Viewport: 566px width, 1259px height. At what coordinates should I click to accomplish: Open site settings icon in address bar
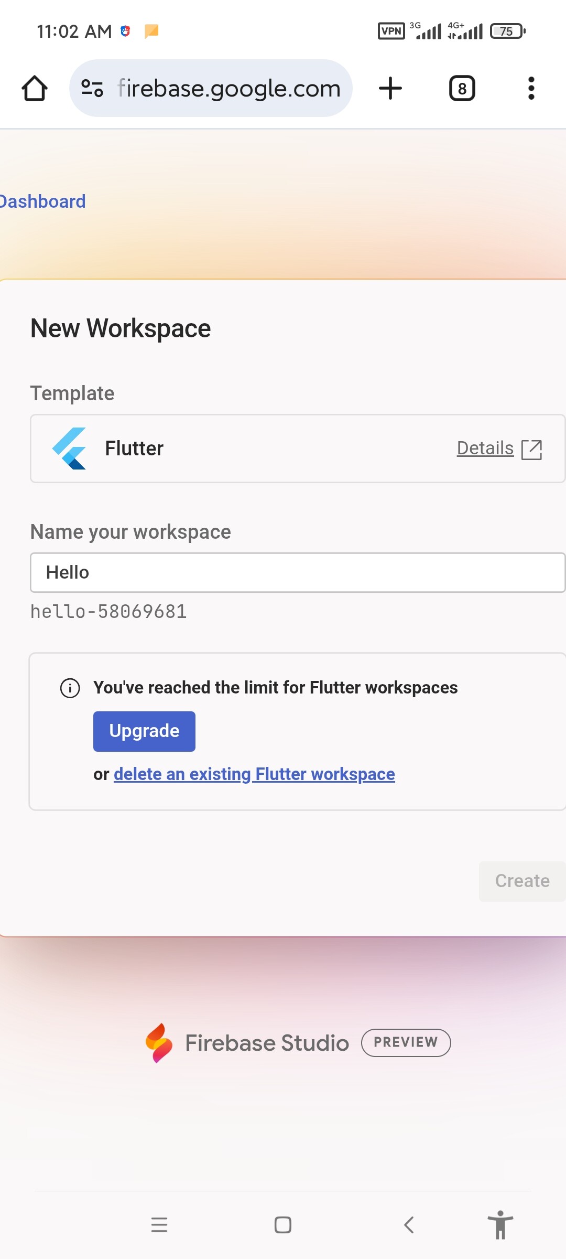click(92, 88)
